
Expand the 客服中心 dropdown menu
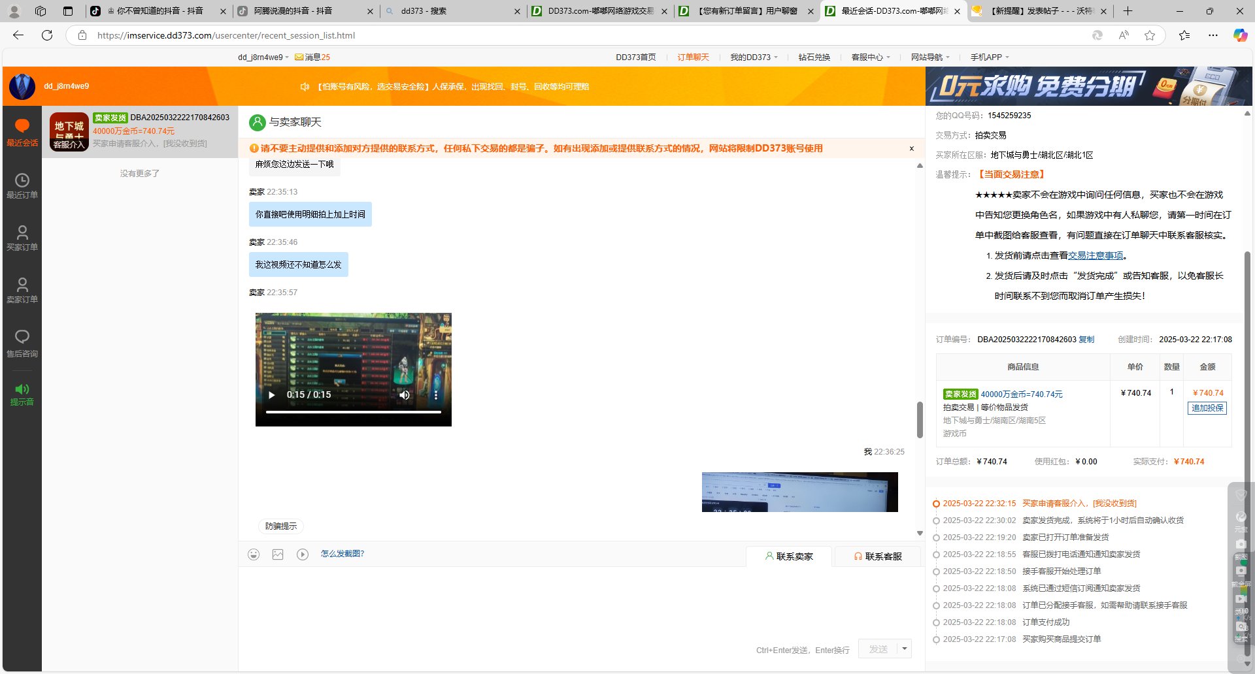click(x=871, y=57)
